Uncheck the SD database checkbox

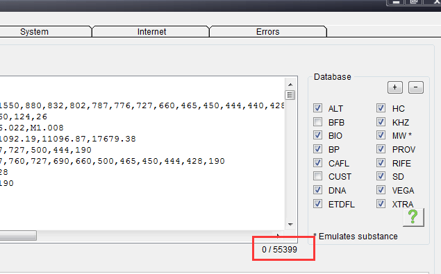(381, 176)
